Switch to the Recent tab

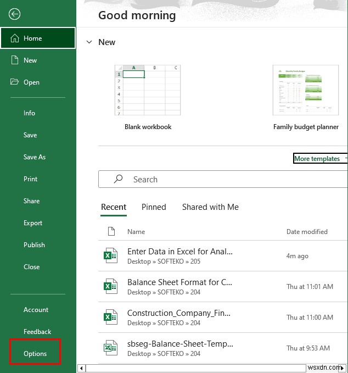coord(114,207)
